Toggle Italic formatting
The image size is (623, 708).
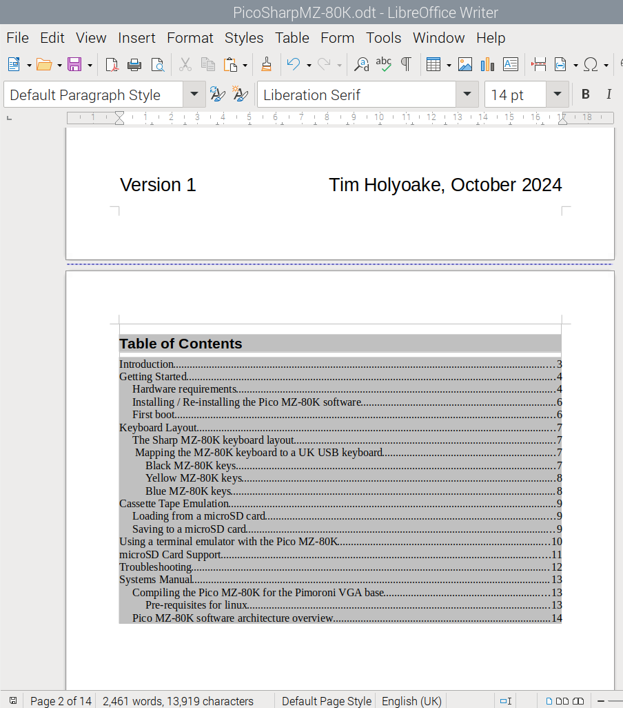[609, 94]
